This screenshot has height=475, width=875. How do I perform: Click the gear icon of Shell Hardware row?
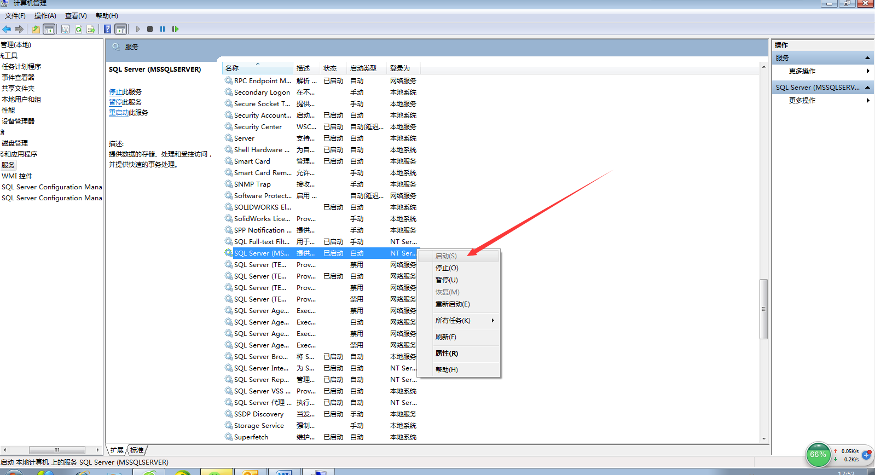[229, 149]
